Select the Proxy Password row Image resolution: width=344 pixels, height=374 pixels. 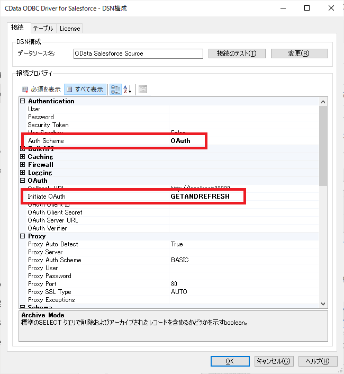pyautogui.click(x=173, y=276)
